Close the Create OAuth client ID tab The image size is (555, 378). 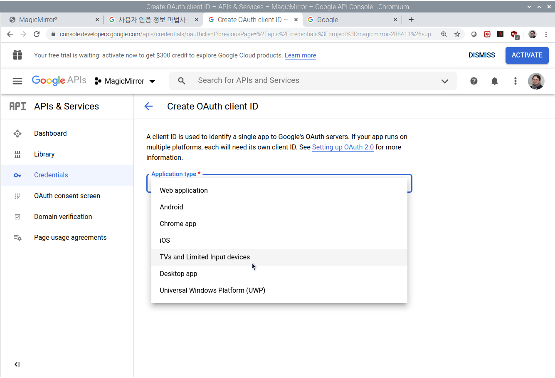coord(296,20)
